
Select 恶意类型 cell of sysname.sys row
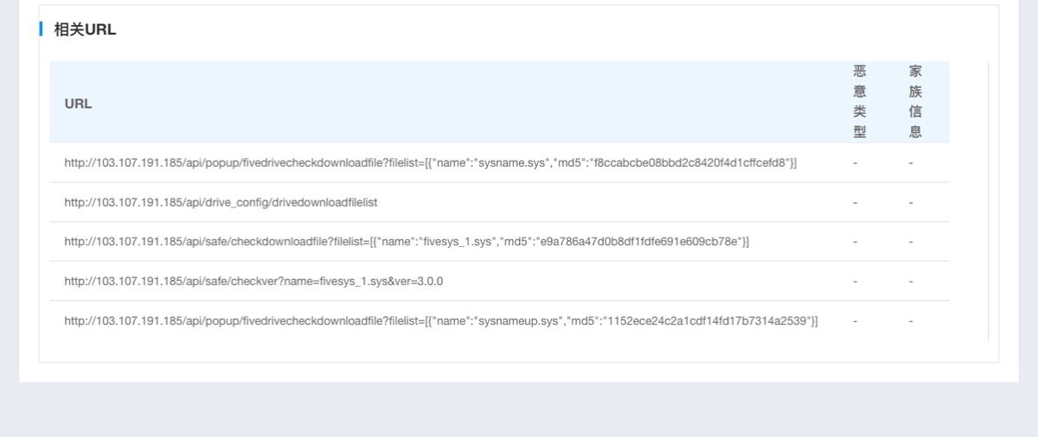(x=855, y=162)
